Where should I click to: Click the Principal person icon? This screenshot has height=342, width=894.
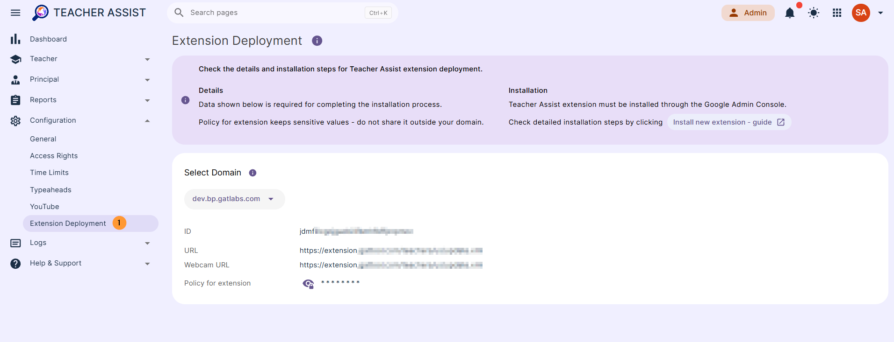(15, 80)
